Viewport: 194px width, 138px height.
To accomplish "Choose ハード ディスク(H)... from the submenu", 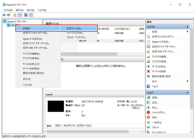I will pos(75,33).
